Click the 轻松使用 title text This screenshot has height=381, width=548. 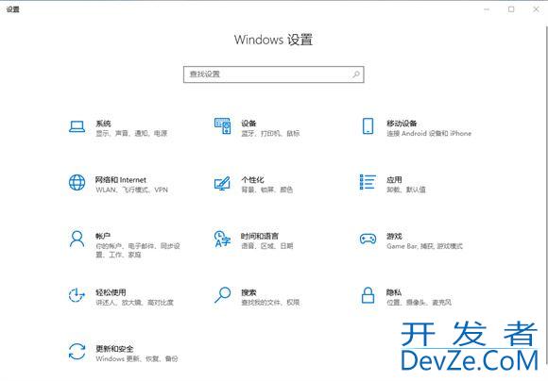[111, 292]
